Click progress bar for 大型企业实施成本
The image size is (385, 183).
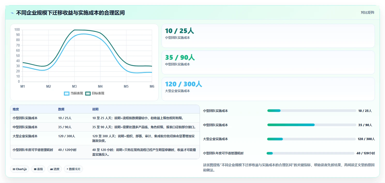point(311,139)
